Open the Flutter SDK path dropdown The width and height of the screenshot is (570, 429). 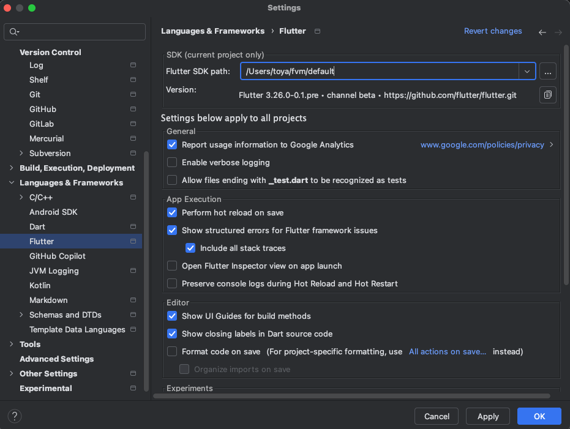(x=527, y=71)
